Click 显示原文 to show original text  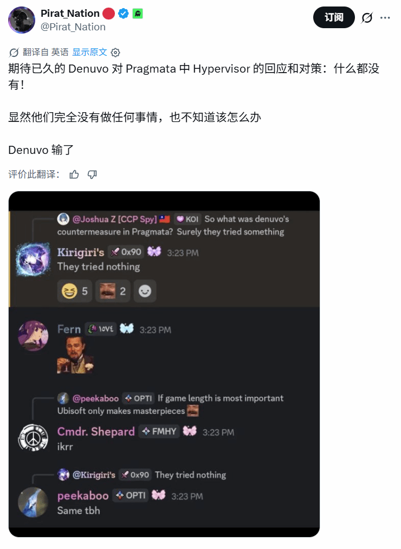(x=89, y=52)
